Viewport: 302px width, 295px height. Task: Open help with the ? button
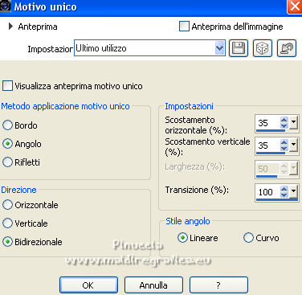(218, 285)
